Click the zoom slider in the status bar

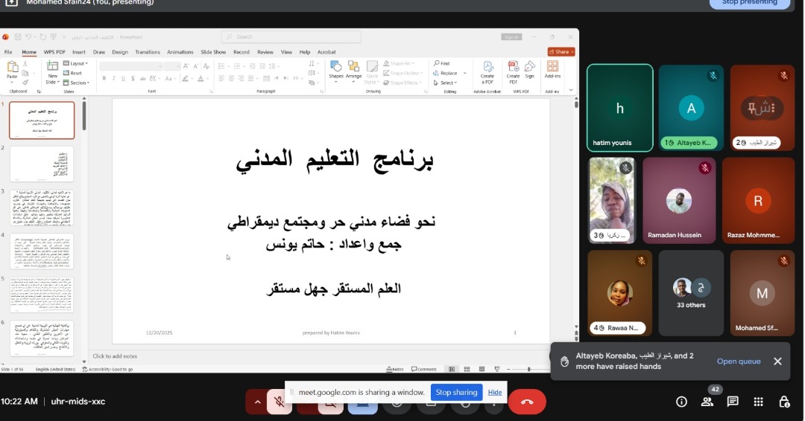(529, 369)
